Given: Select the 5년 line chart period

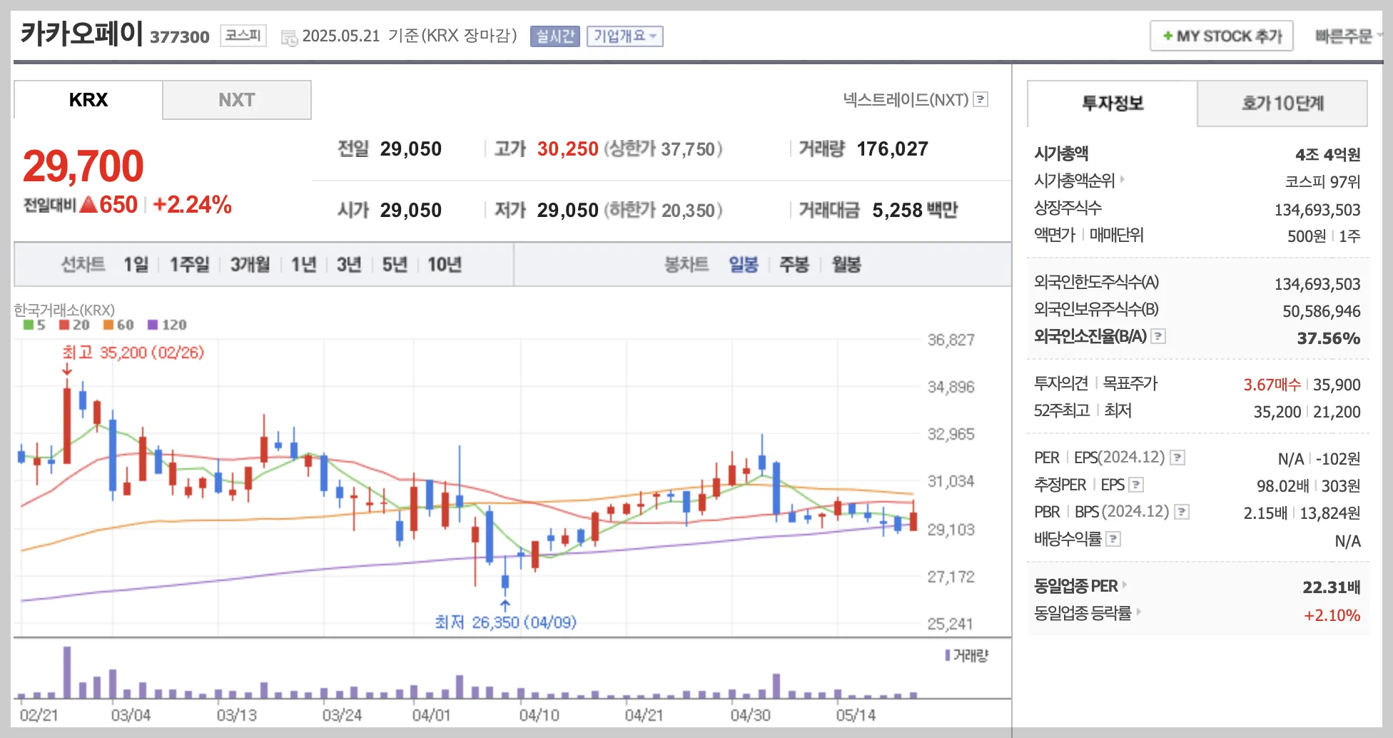Looking at the screenshot, I should (x=395, y=265).
